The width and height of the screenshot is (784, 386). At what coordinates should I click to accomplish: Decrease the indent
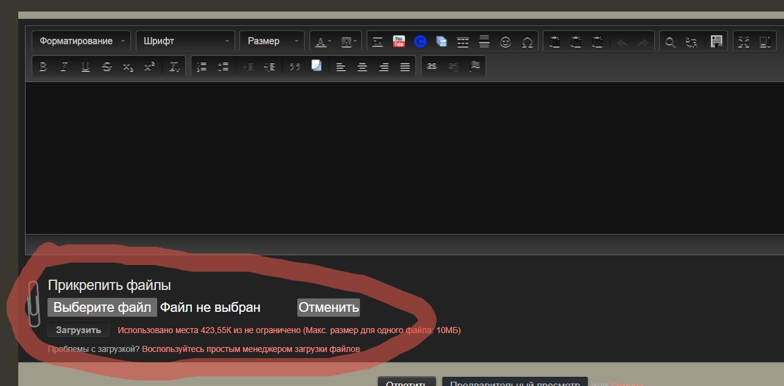(x=248, y=67)
